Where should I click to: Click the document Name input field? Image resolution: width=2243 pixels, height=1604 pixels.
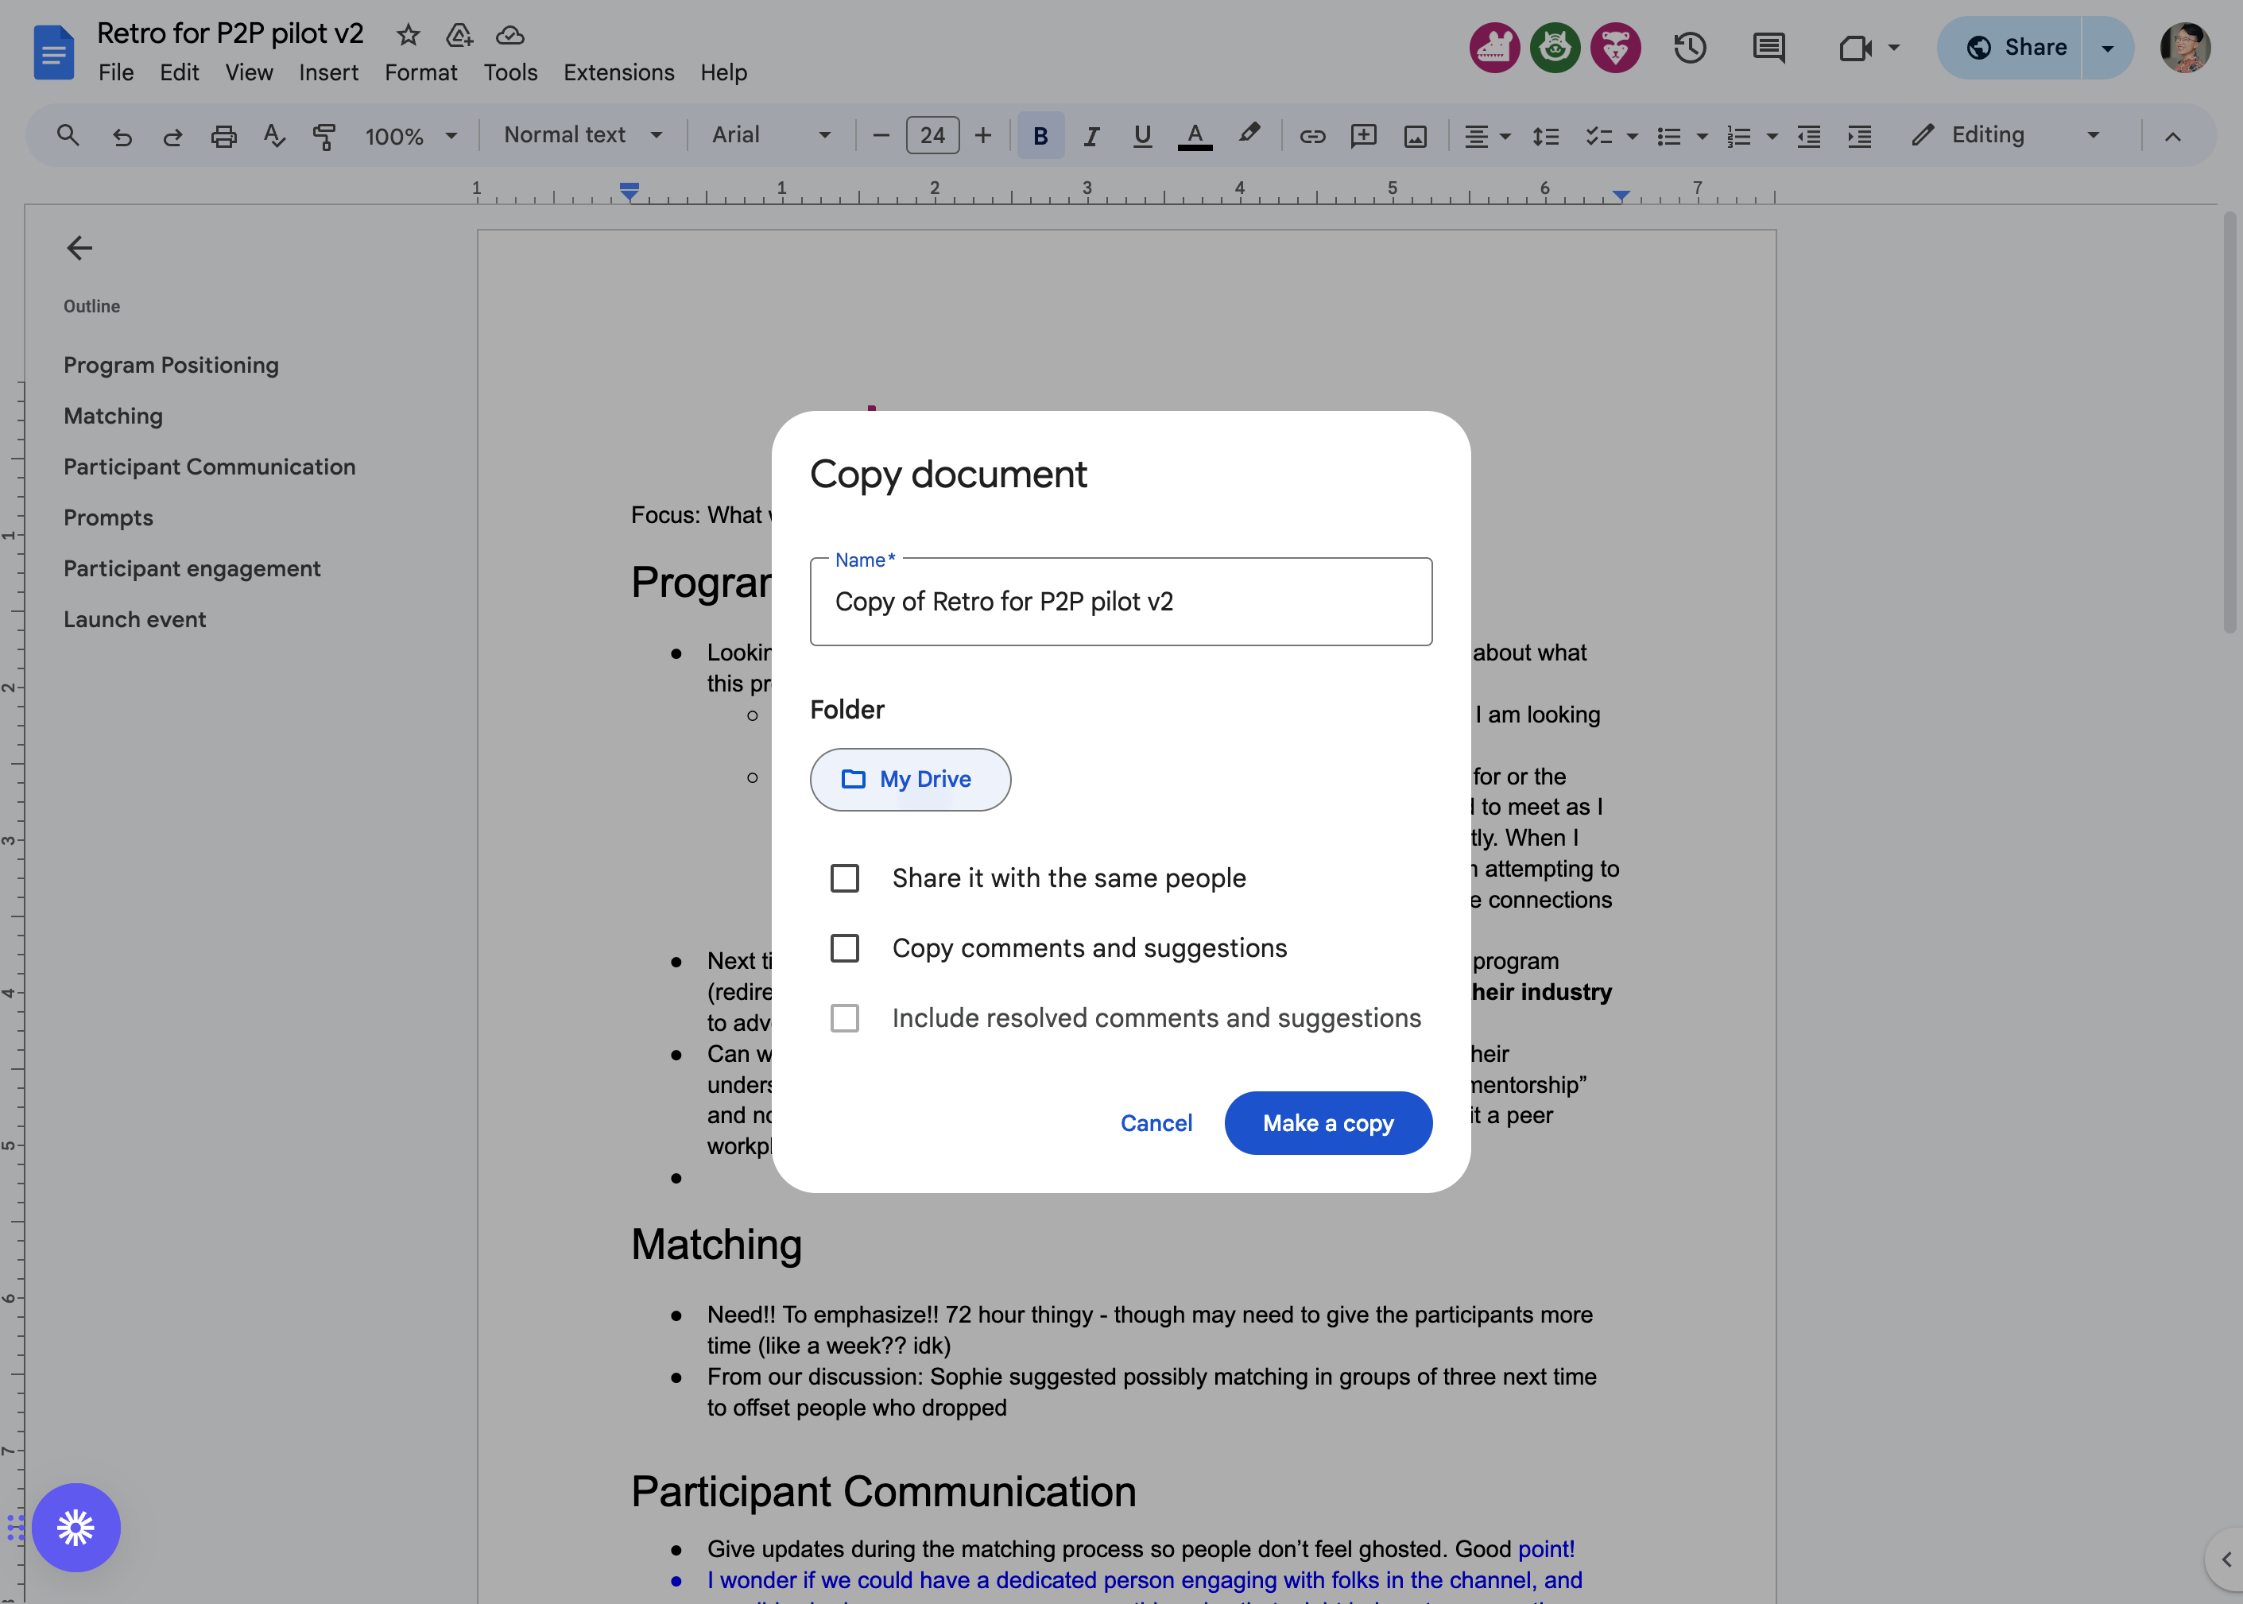coord(1120,602)
